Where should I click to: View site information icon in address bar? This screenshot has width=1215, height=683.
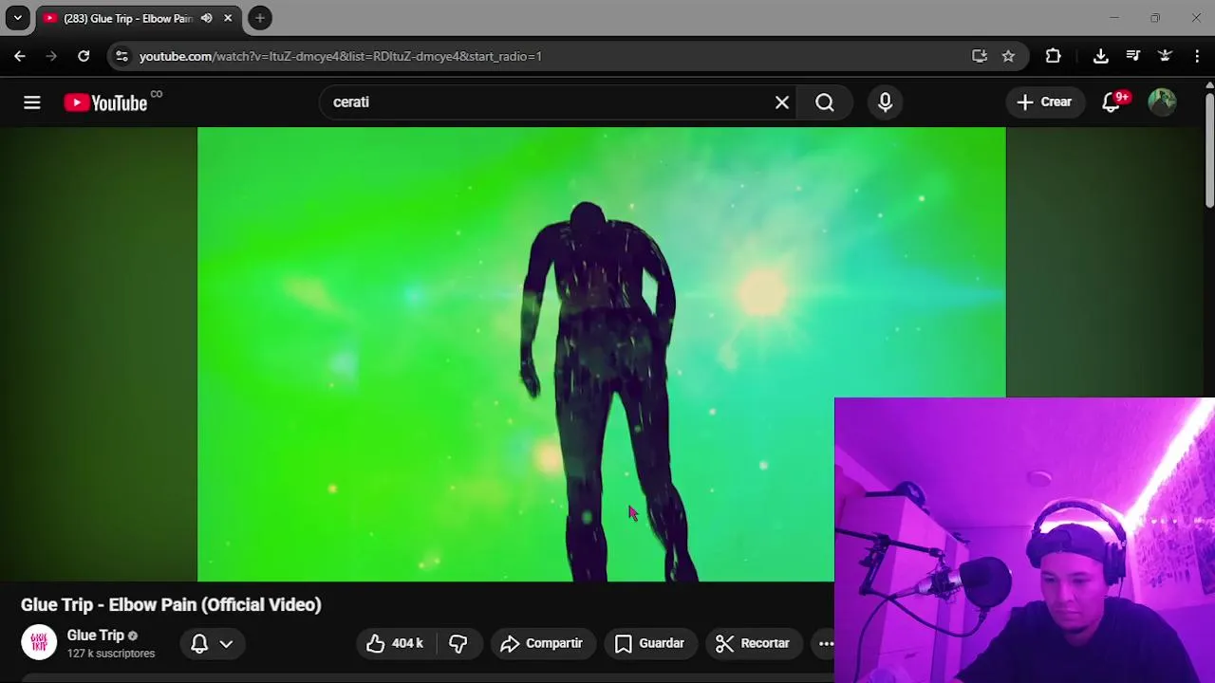(121, 56)
